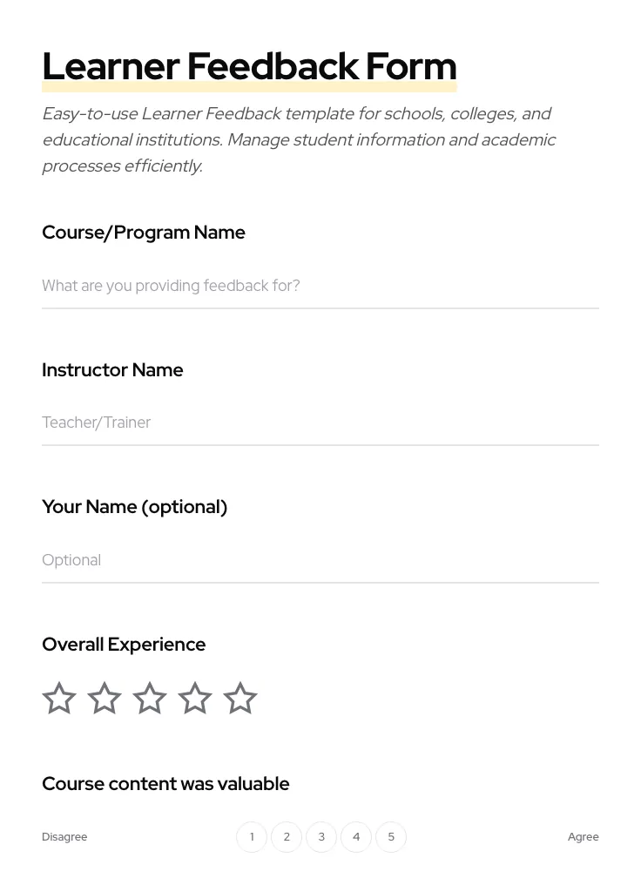Click the middle star to rate three stars

point(150,698)
